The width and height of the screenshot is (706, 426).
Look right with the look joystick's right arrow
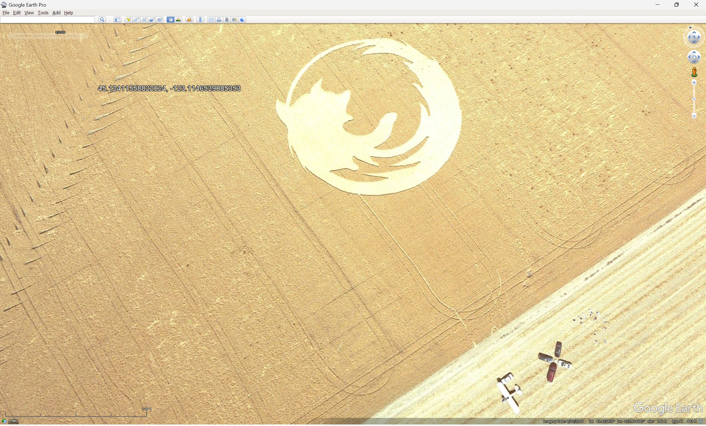click(699, 37)
